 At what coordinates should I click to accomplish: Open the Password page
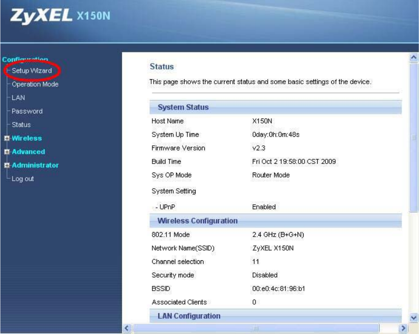point(27,111)
